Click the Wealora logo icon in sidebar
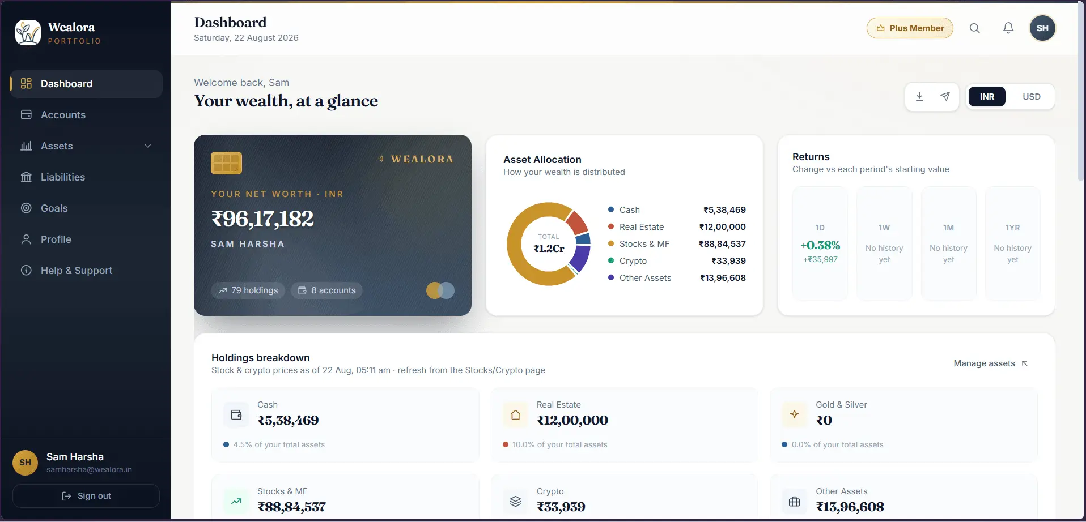The height and width of the screenshot is (522, 1086). click(x=28, y=33)
